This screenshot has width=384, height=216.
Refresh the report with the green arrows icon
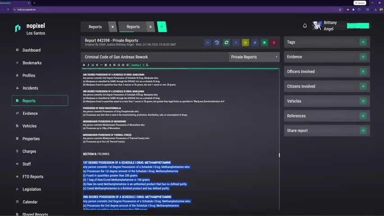(x=226, y=42)
